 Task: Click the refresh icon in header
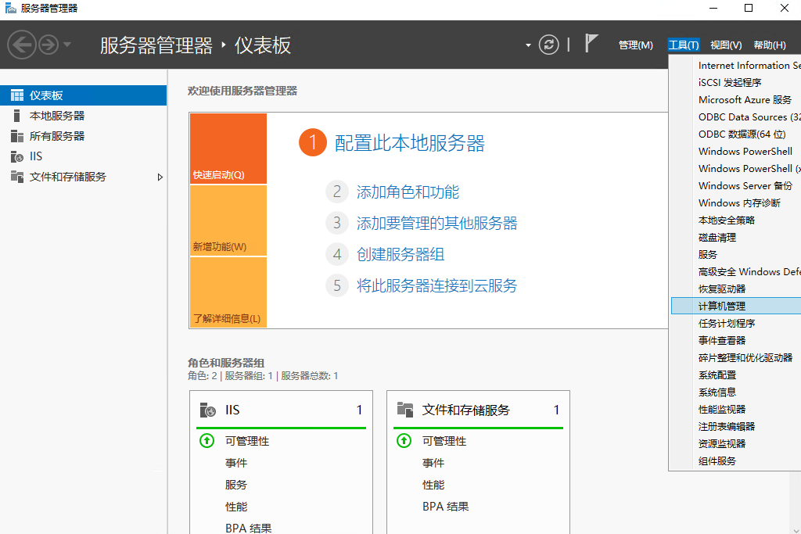(x=549, y=45)
